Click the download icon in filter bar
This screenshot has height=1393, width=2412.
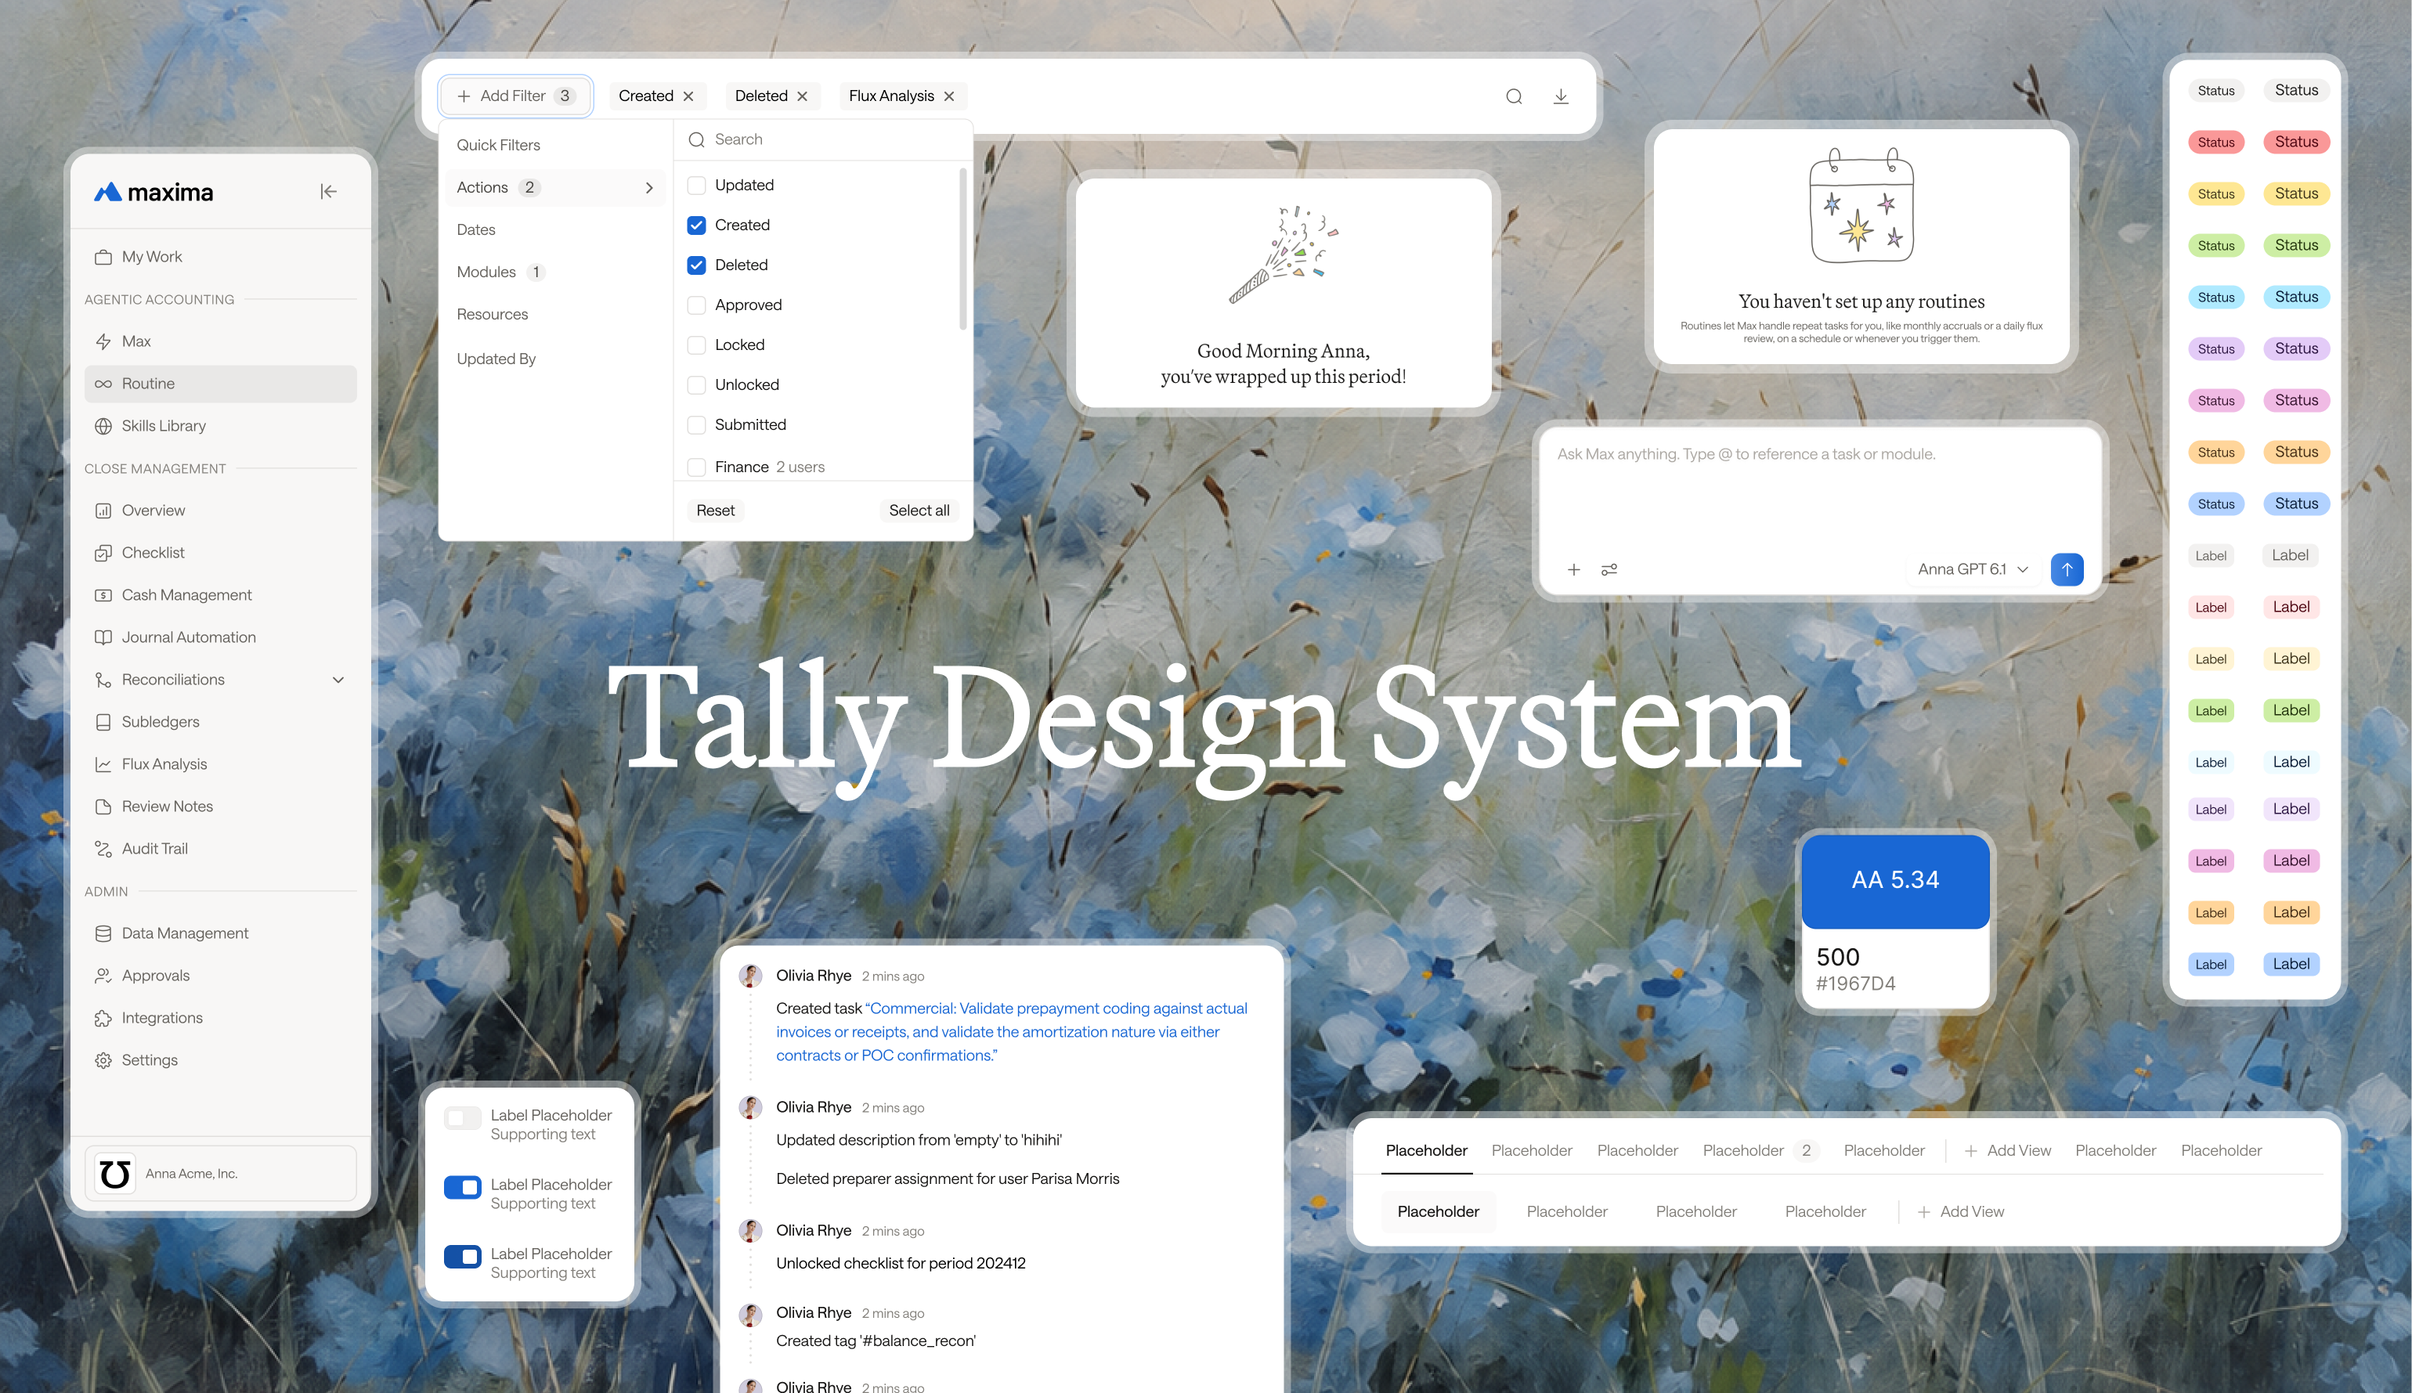point(1561,96)
